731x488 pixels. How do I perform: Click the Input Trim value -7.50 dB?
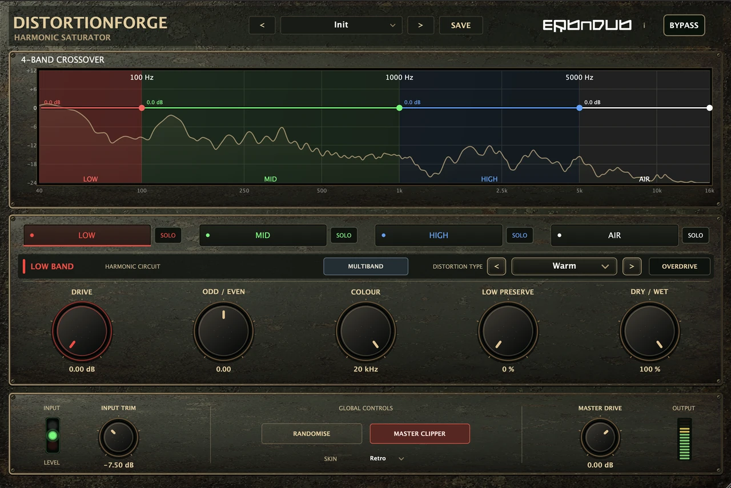(119, 465)
